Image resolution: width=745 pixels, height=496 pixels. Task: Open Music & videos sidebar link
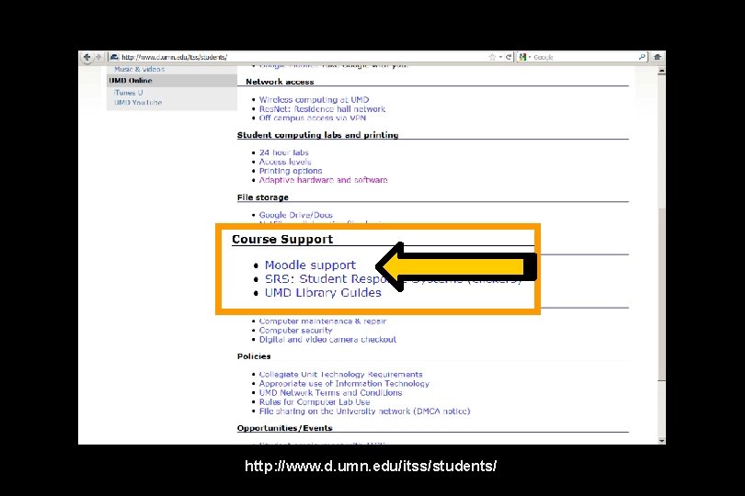139,69
